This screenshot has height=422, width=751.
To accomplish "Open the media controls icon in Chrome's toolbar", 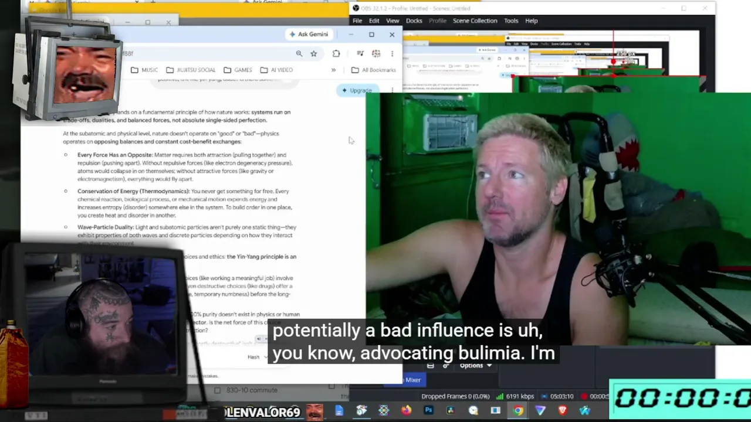I will tap(360, 53).
